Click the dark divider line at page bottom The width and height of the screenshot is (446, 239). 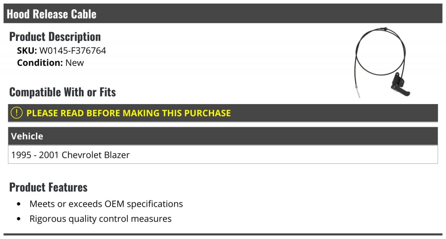coord(223,234)
